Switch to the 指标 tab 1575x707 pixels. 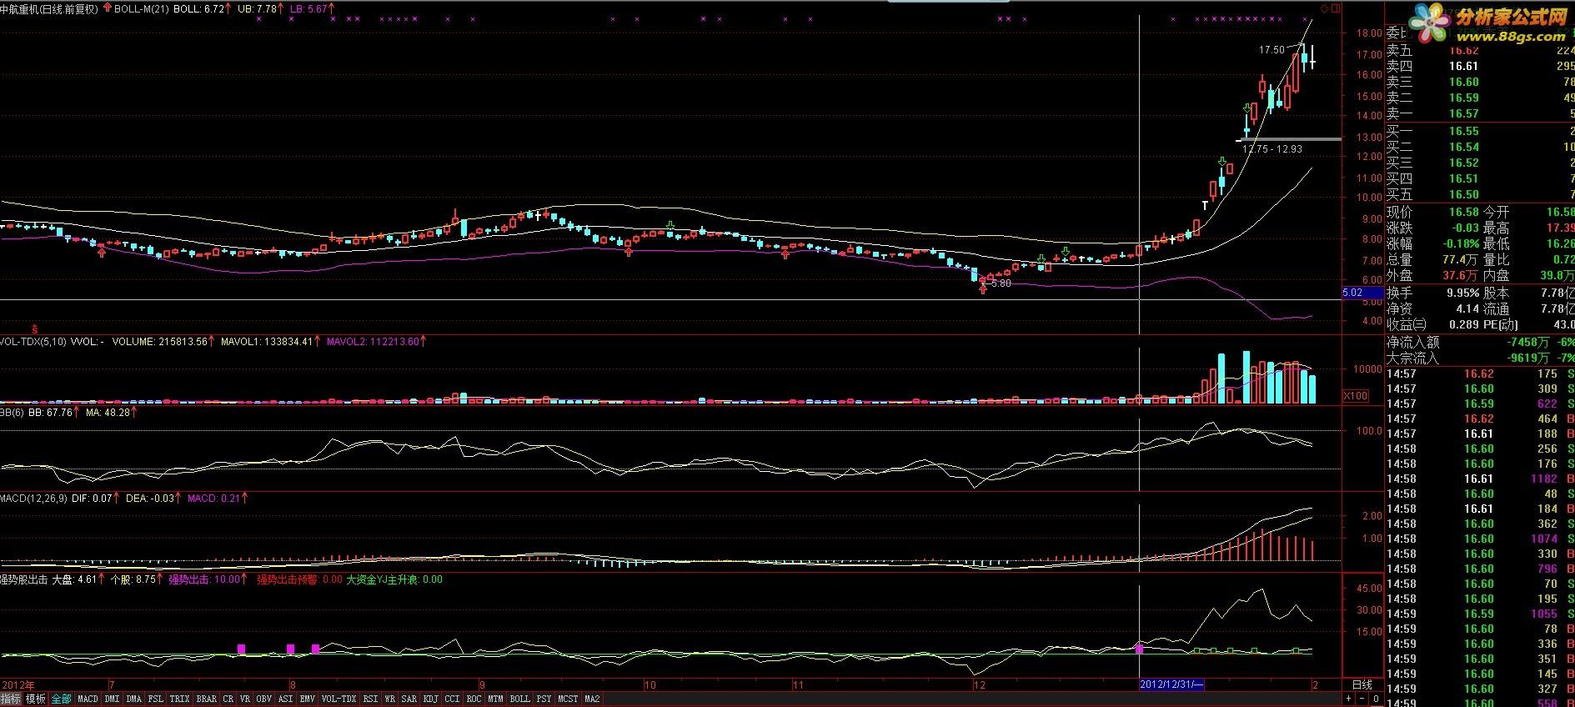(11, 699)
